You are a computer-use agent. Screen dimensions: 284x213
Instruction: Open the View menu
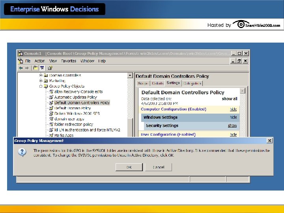(x=53, y=61)
